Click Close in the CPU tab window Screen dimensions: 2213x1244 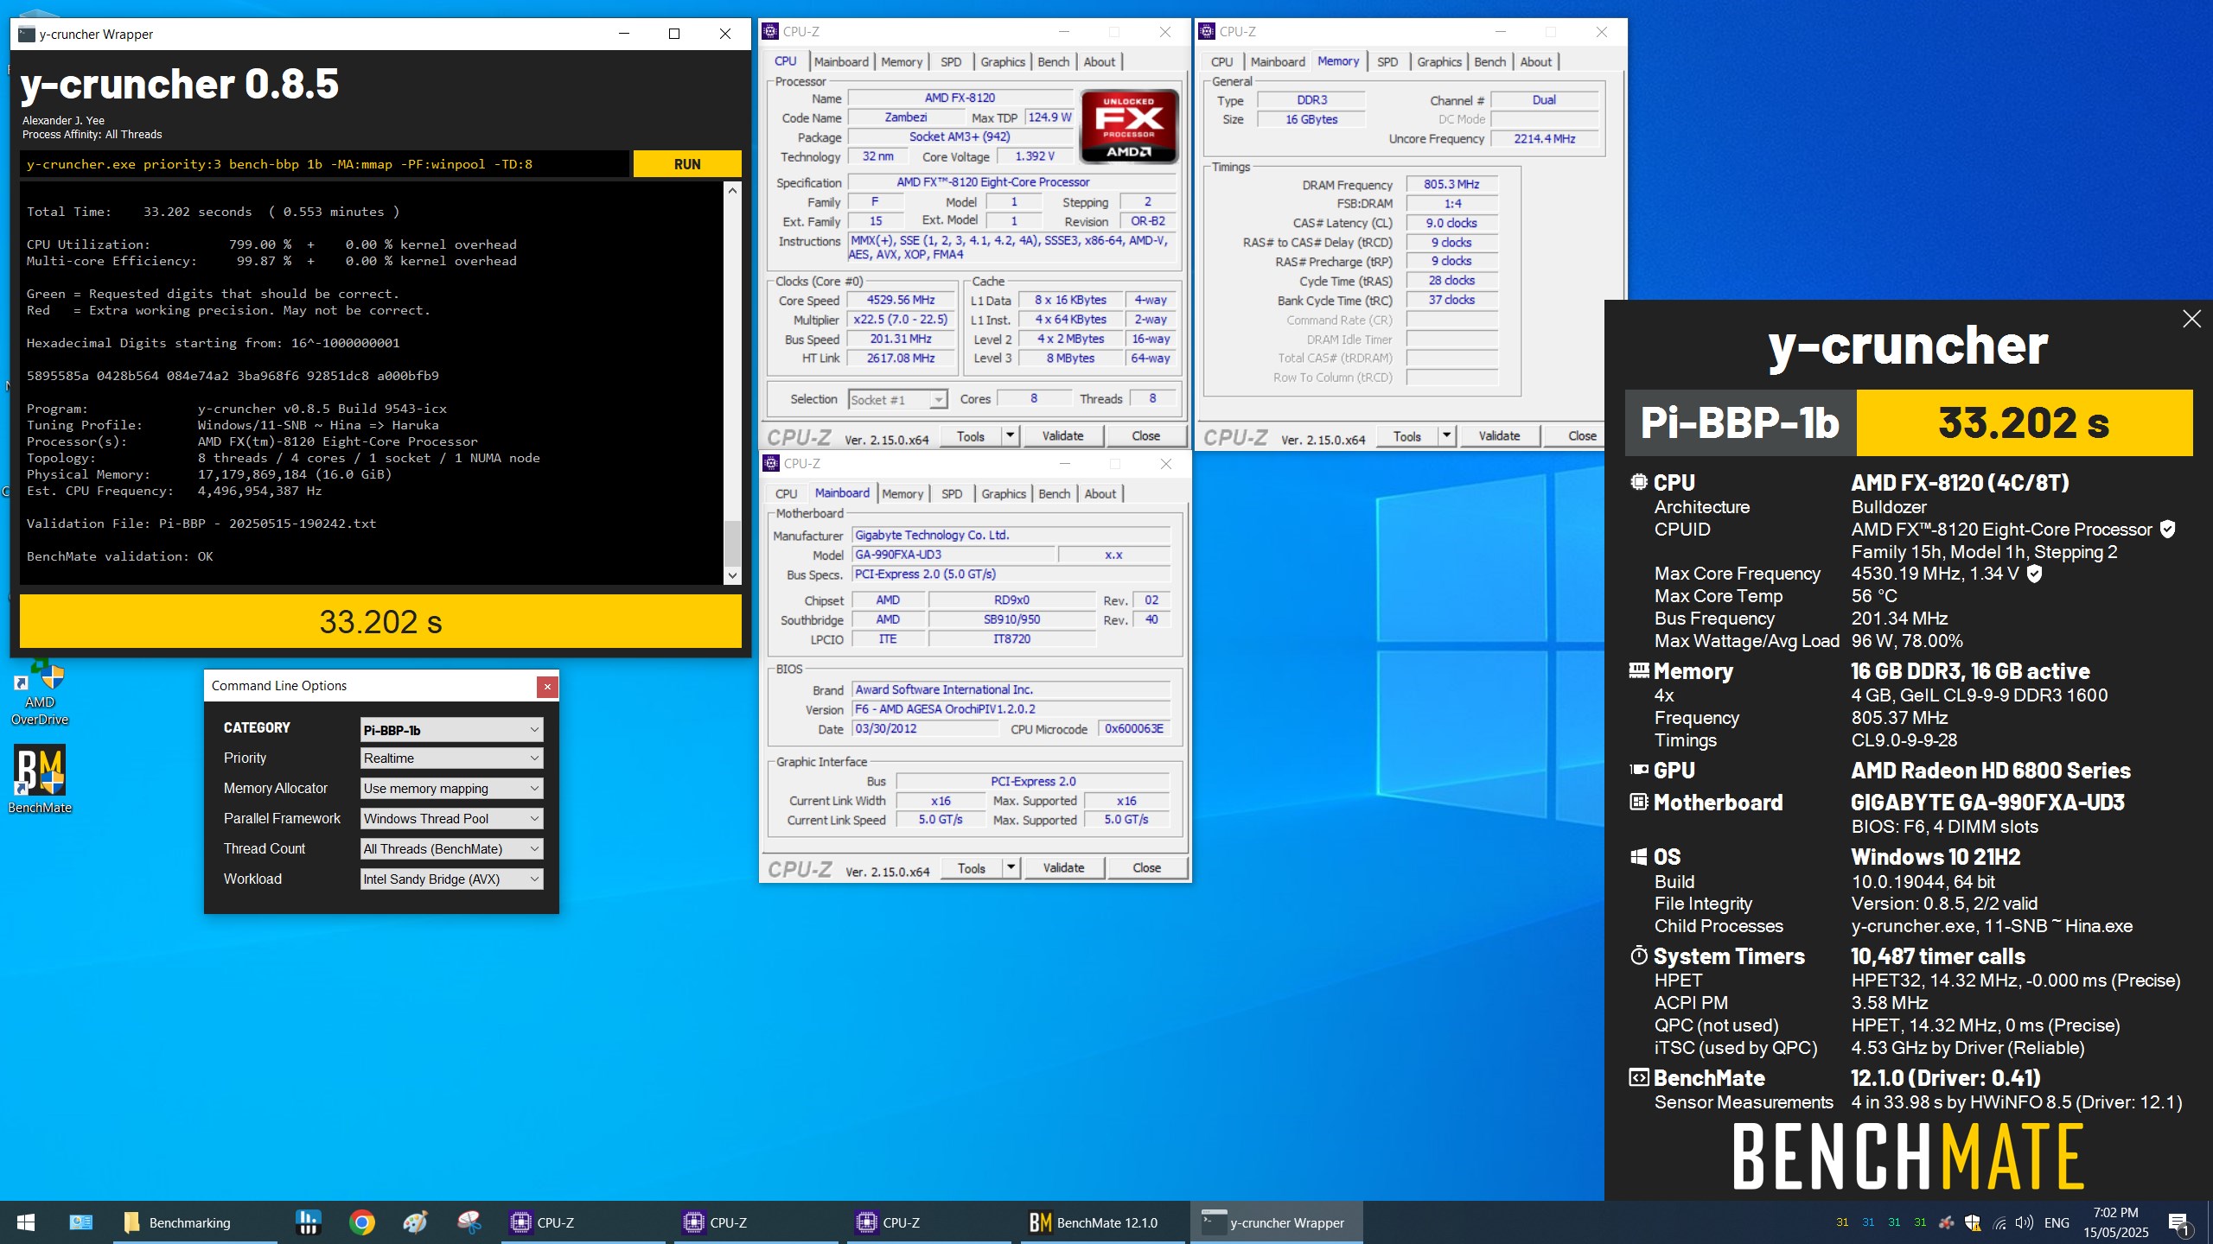click(1146, 435)
